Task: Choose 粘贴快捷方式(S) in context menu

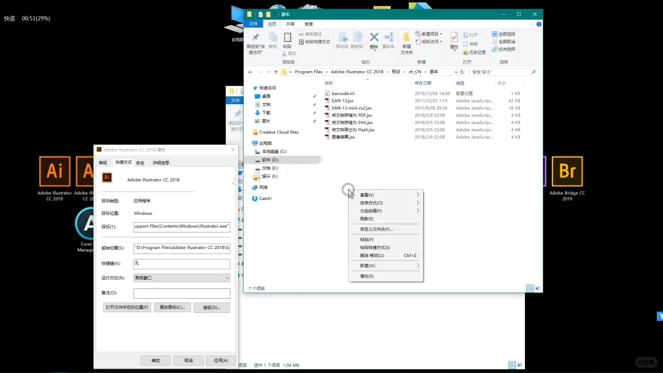Action: (x=386, y=247)
